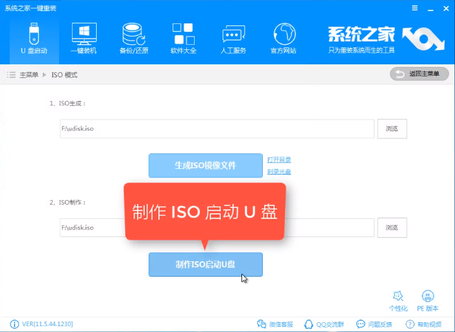The image size is (455, 332).
Task: Choose PE版本 option
Action: (426, 301)
